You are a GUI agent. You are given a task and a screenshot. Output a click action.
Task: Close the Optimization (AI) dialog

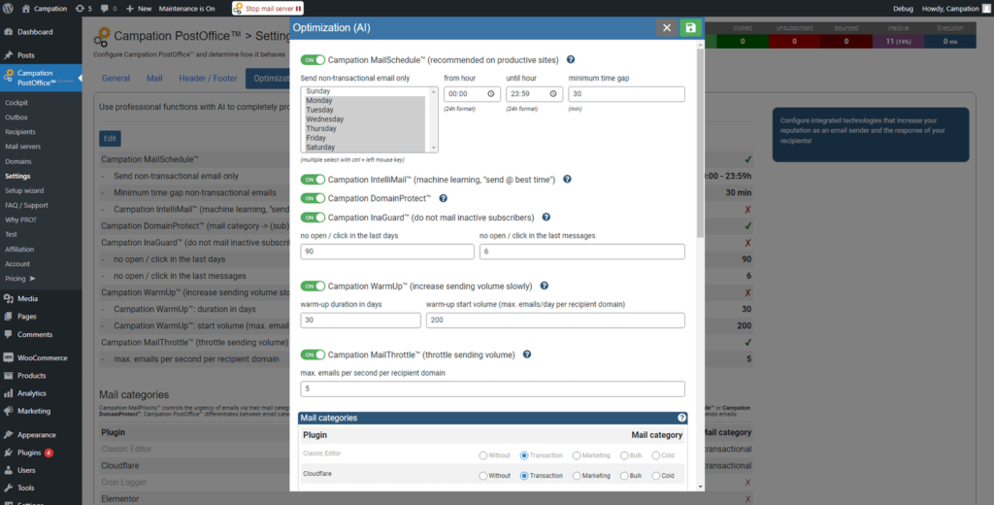pos(666,28)
